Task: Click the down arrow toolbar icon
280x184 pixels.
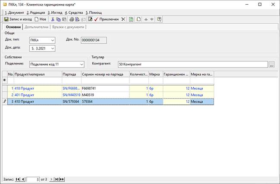Action: click(x=152, y=19)
